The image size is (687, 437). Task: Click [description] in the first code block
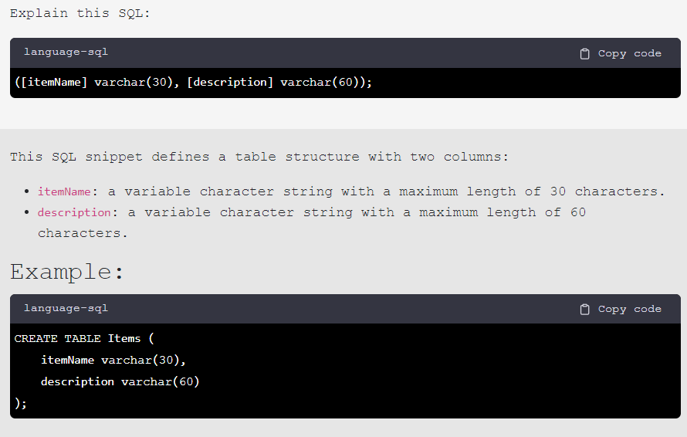pyautogui.click(x=230, y=82)
